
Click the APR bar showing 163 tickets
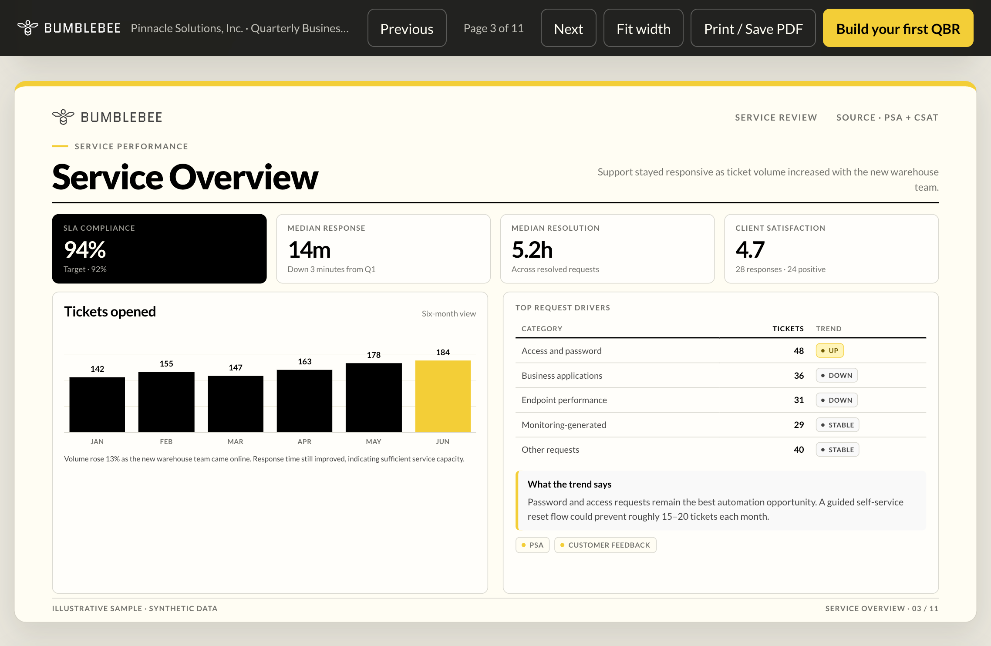click(304, 400)
